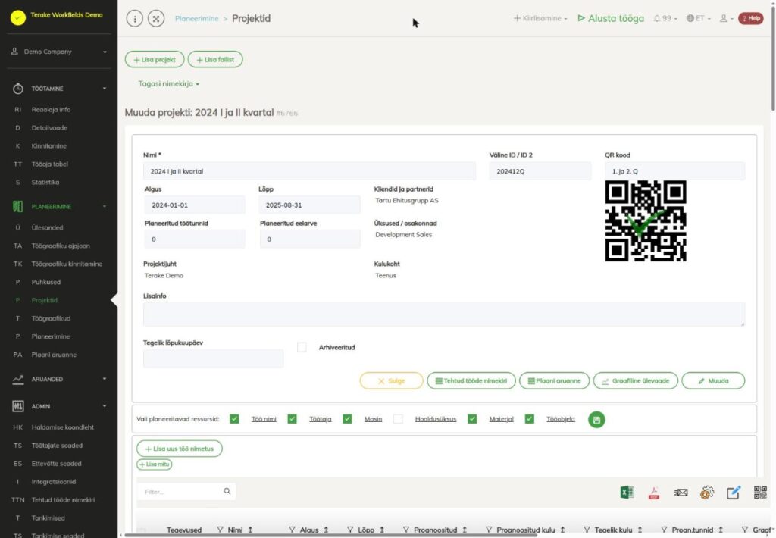Screen dimensions: 776x538
Task: Open Plaani aruanne in sidebar
Action: click(x=54, y=355)
